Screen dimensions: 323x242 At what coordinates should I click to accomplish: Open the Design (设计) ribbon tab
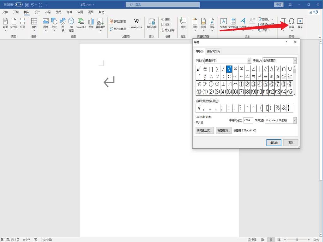[x=37, y=12]
